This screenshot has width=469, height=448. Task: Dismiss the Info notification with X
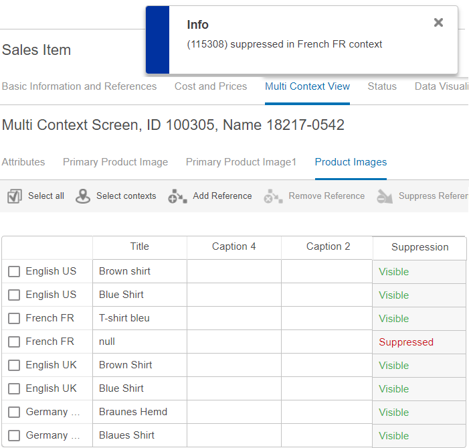tap(438, 23)
